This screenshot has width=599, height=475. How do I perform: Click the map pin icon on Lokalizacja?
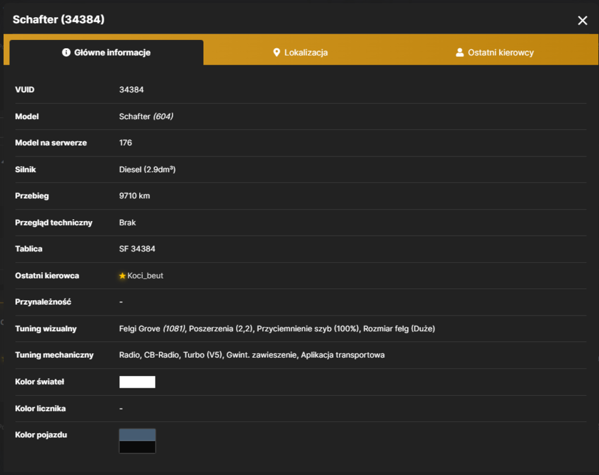[276, 53]
